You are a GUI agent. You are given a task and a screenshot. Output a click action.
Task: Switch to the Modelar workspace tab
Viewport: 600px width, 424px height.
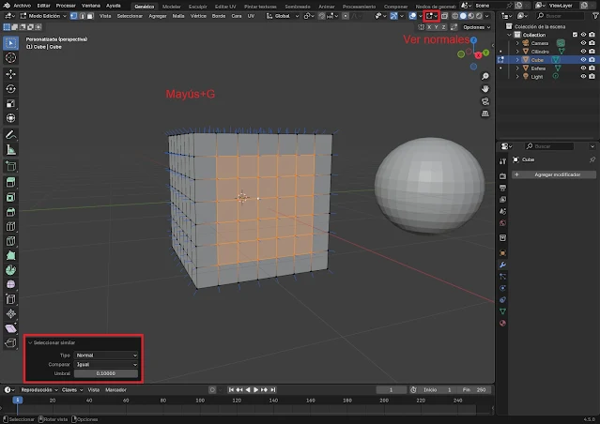172,7
